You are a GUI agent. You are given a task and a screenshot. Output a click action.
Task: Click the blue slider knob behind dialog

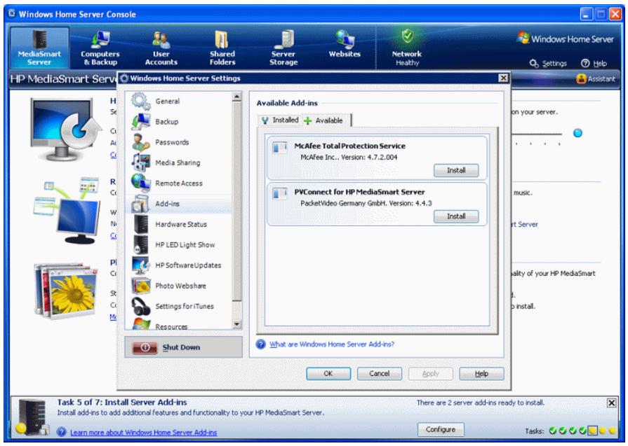[577, 133]
